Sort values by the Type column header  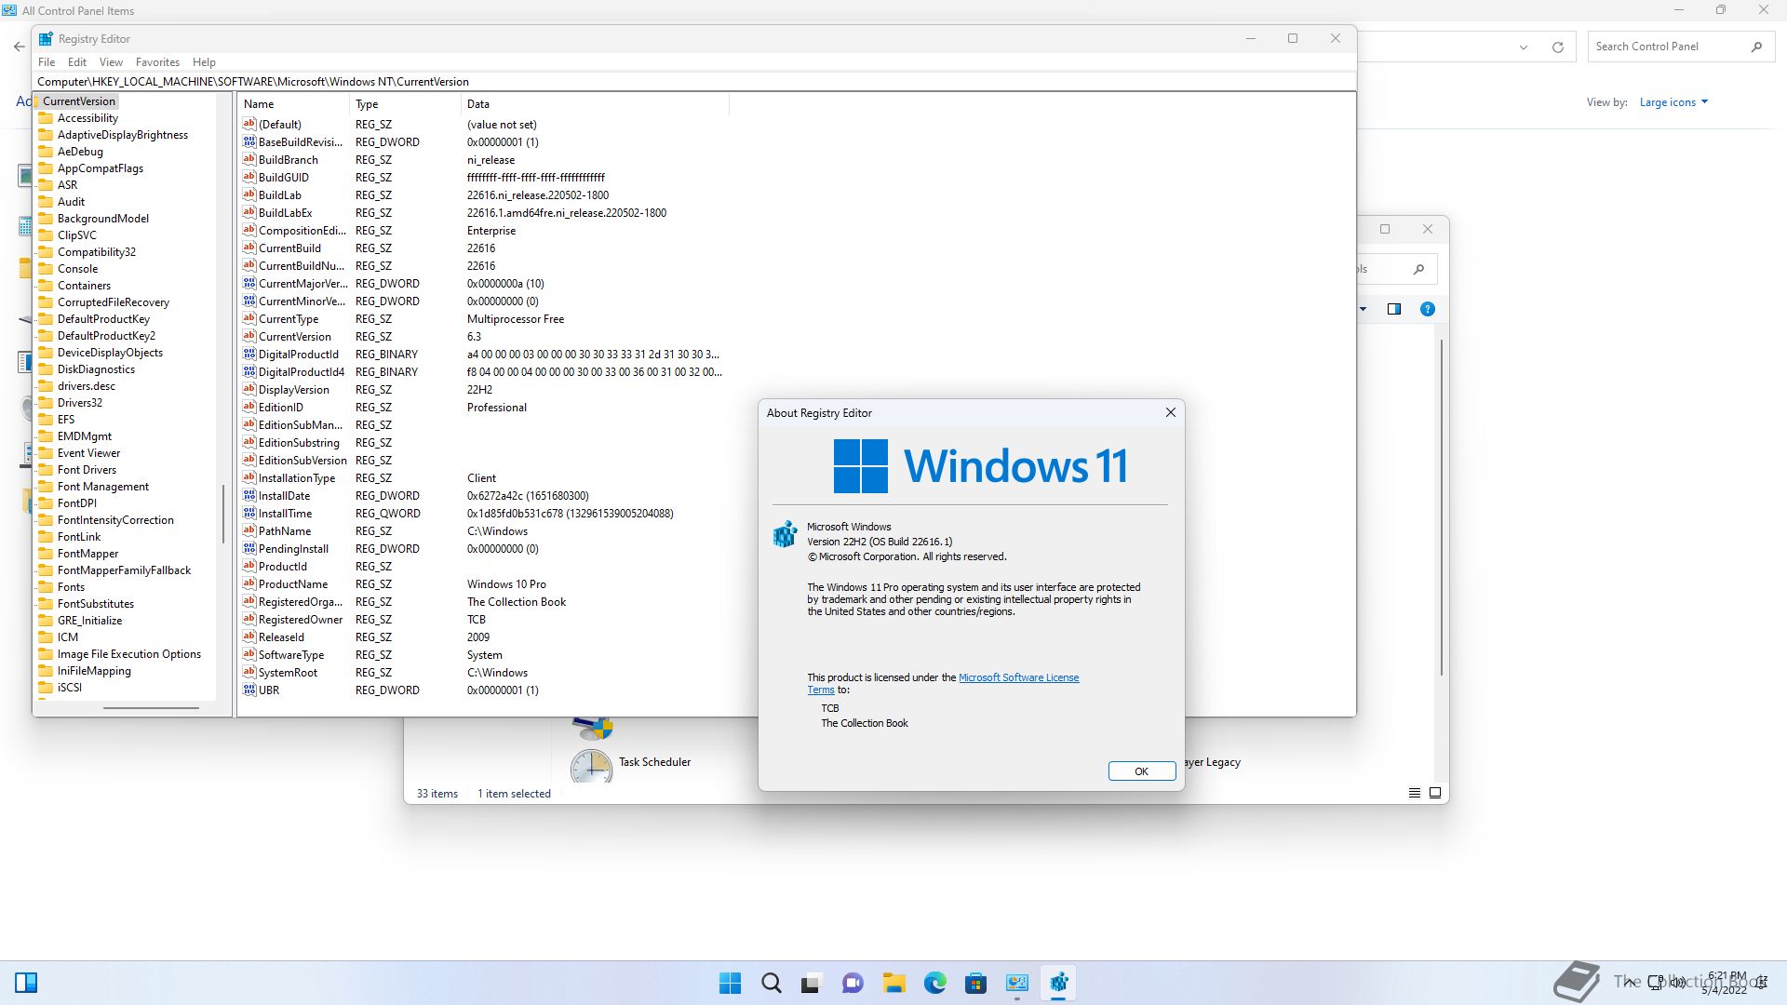[x=405, y=104]
